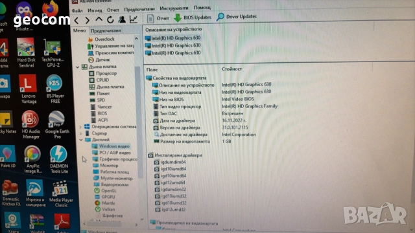
Task: Open the Отчет menu
Action: (113, 10)
